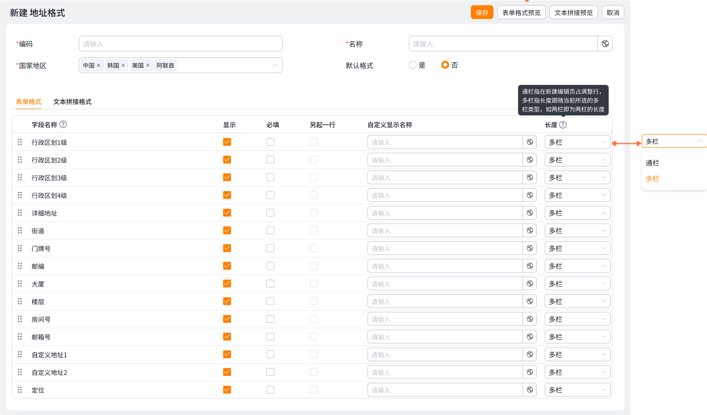Click the 编码 input field
707x415 pixels.
click(180, 44)
